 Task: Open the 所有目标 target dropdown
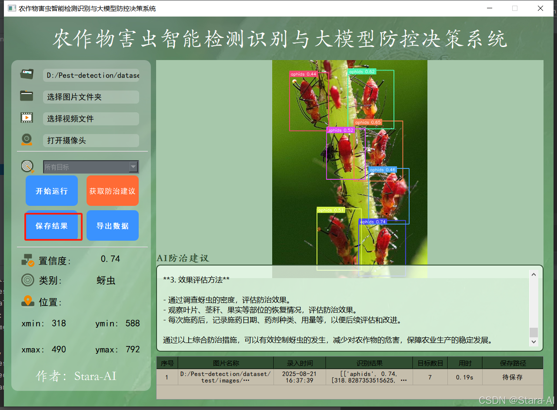[91, 167]
